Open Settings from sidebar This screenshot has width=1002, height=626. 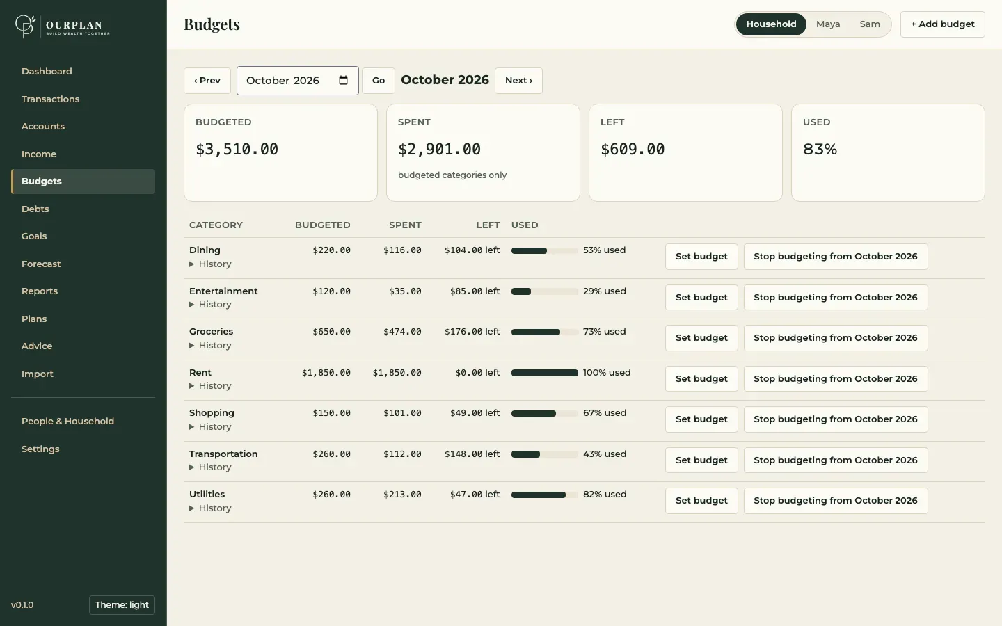pos(83,449)
